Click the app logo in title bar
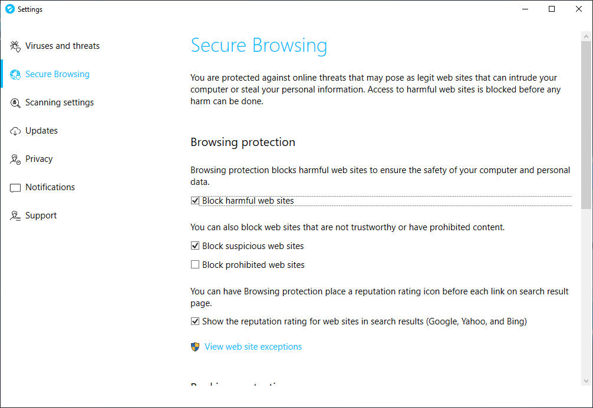This screenshot has height=408, width=593. pyautogui.click(x=9, y=9)
